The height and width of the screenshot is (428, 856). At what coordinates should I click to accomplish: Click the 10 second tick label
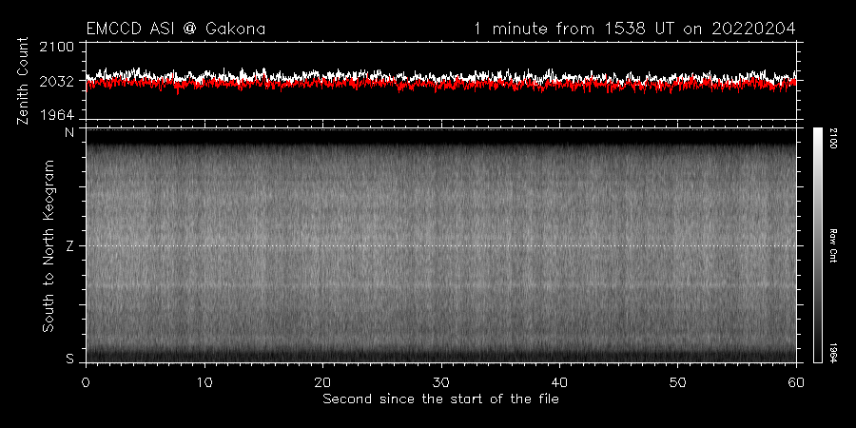pos(204,381)
